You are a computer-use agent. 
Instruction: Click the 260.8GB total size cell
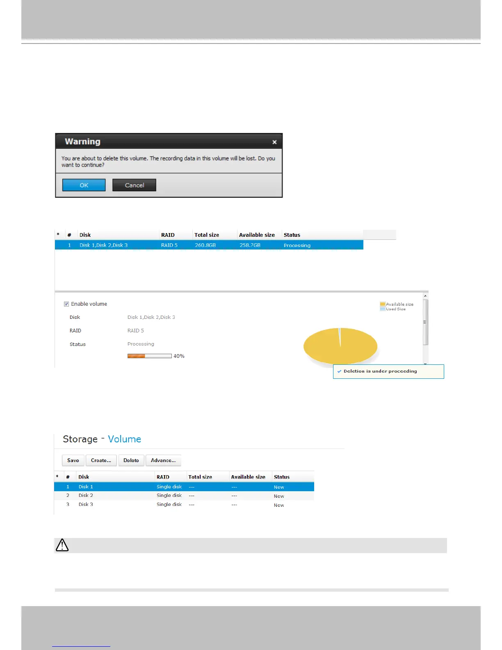(205, 245)
